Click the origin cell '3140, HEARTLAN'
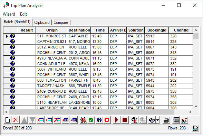This screenshot has width=203, height=136. [51, 102]
